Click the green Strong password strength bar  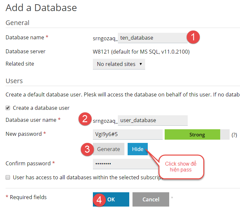click(192, 134)
